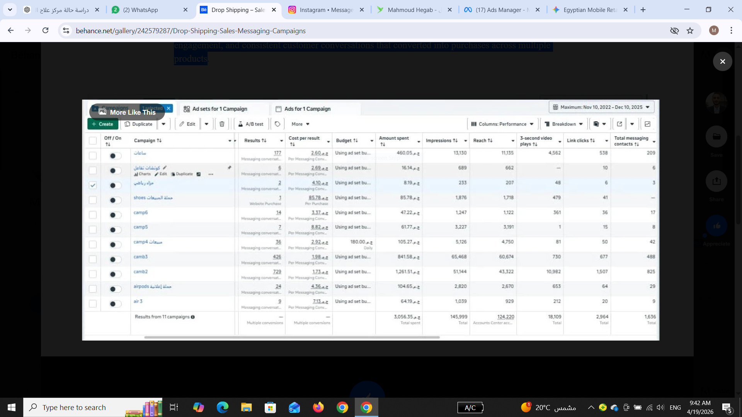Expand the Breakdown dropdown
The image size is (742, 417).
[x=563, y=124]
